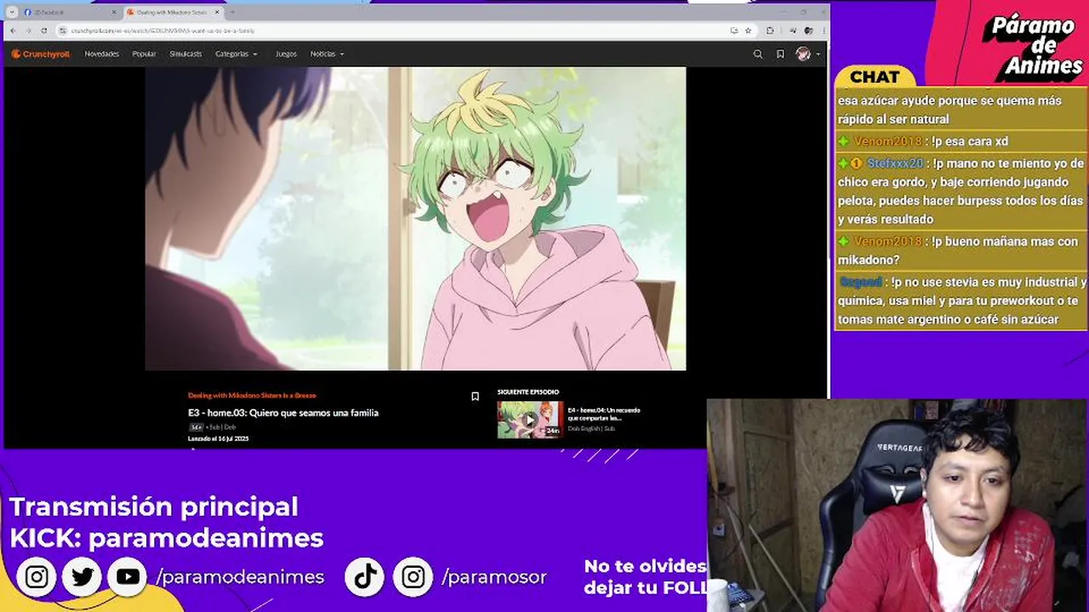This screenshot has height=612, width=1089.
Task: Reload the Crunchyroll page
Action: 43,31
